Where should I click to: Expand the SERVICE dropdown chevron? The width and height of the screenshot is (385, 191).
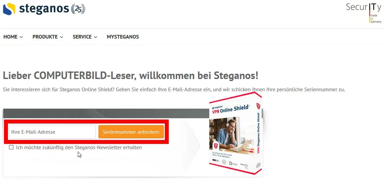coord(96,37)
